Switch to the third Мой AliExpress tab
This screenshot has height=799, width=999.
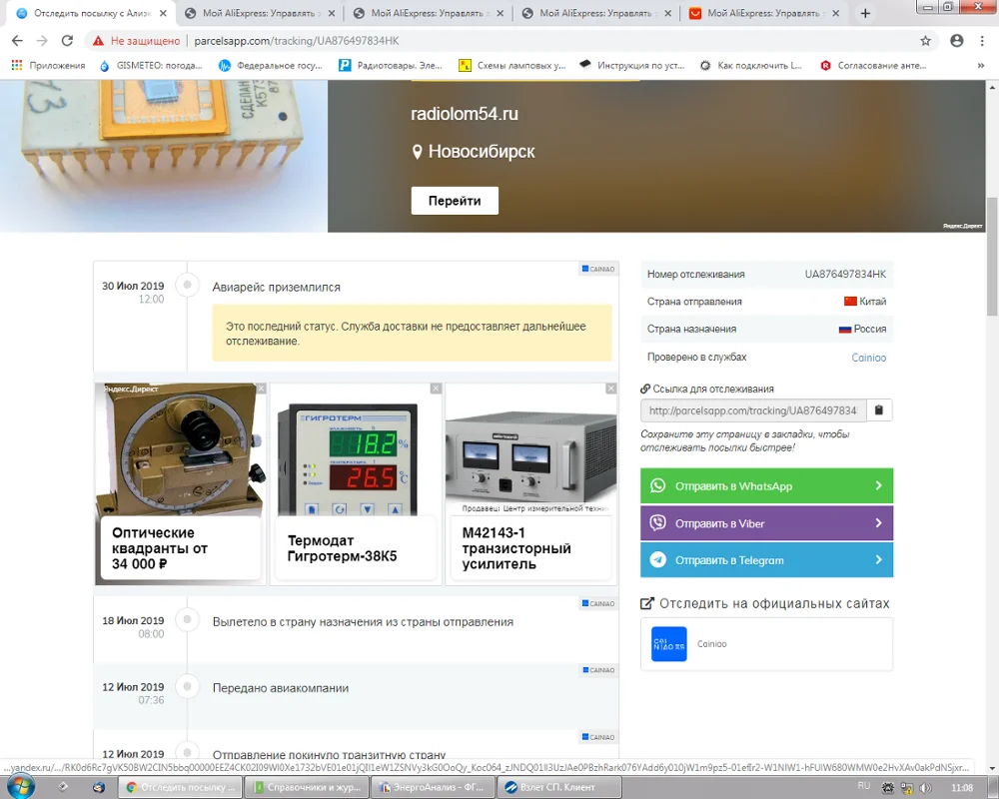tap(595, 13)
